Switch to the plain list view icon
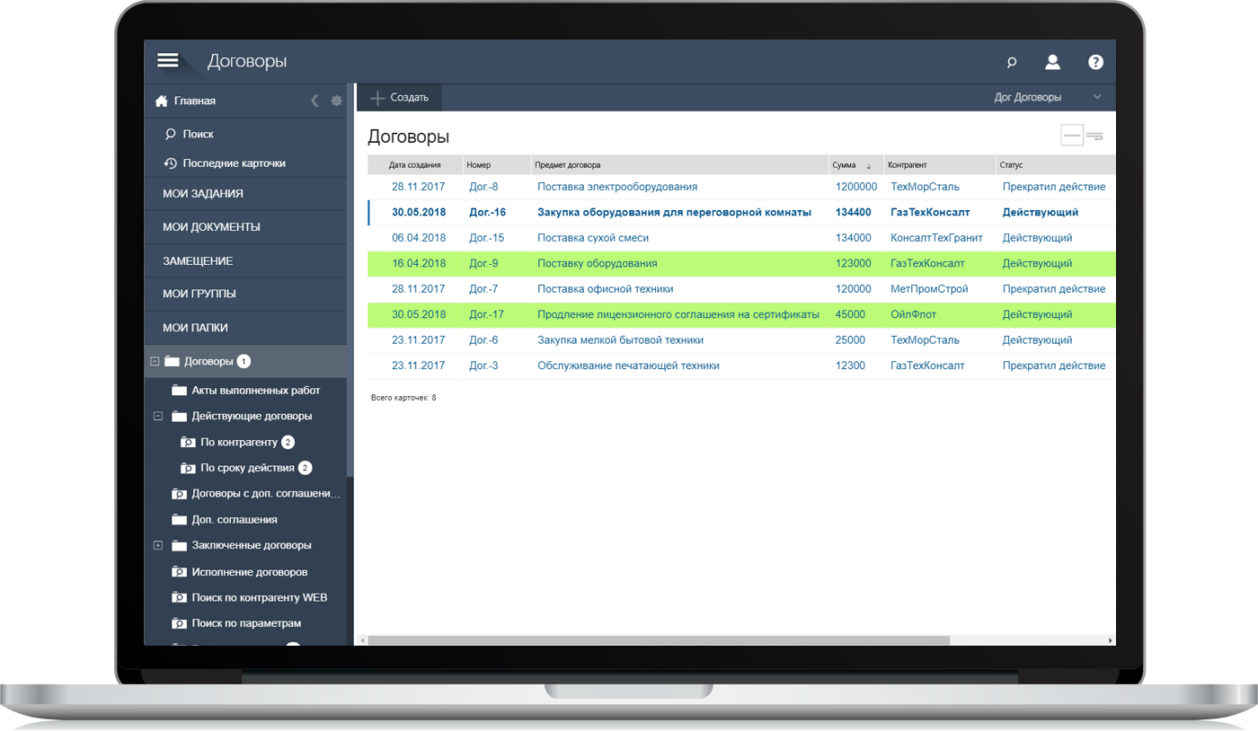Screen dimensions: 1258x731 1072,136
